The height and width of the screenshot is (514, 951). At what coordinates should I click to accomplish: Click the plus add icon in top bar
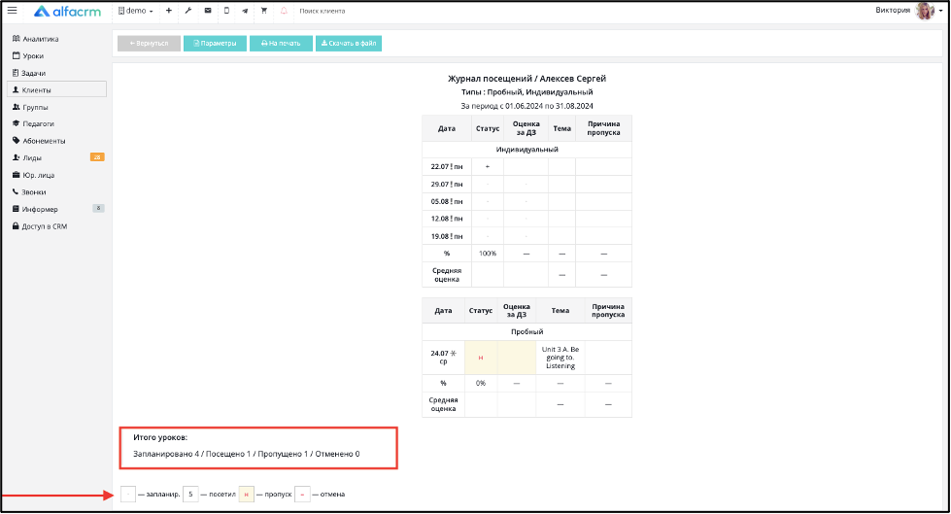[x=169, y=11]
